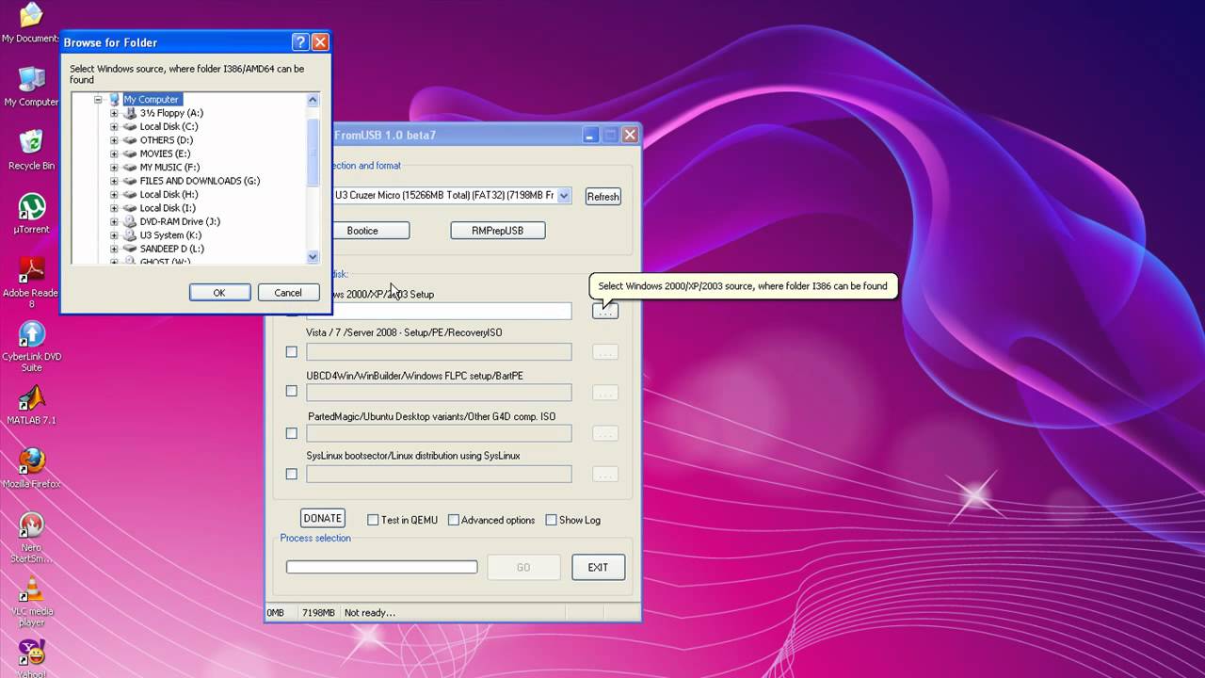Click the Local Disk (C:) drive icon

(x=130, y=126)
